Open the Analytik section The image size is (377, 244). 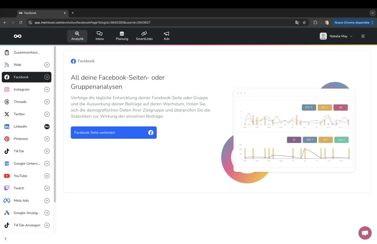click(x=77, y=36)
